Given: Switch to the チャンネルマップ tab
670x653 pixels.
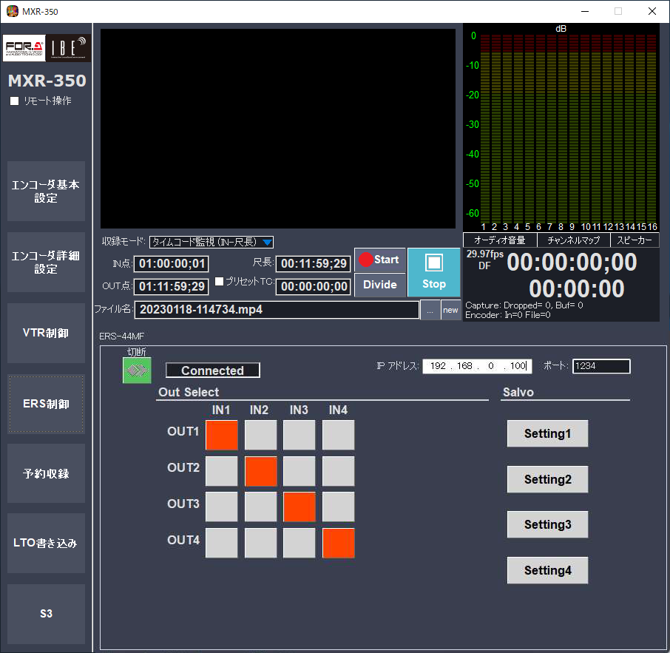Looking at the screenshot, I should click(x=573, y=240).
